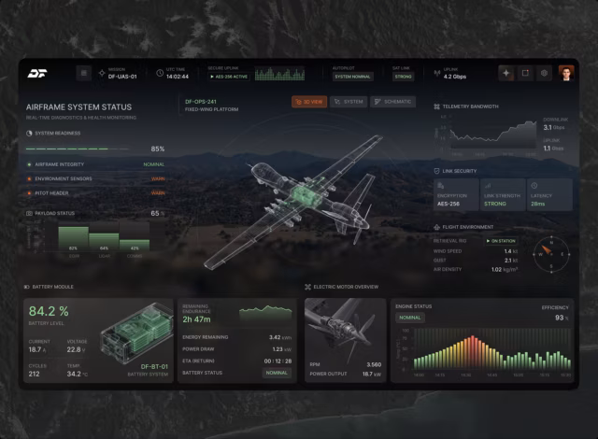
Task: Click the COMMS payload bar
Action: (135, 245)
